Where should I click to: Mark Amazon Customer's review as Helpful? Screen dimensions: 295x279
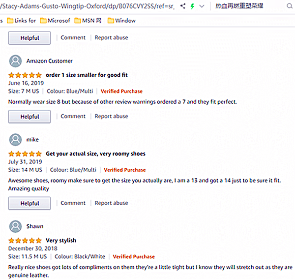click(29, 117)
